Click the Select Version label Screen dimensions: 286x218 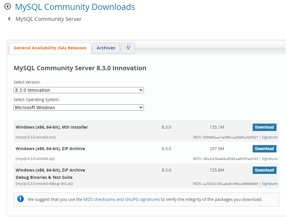(x=27, y=82)
